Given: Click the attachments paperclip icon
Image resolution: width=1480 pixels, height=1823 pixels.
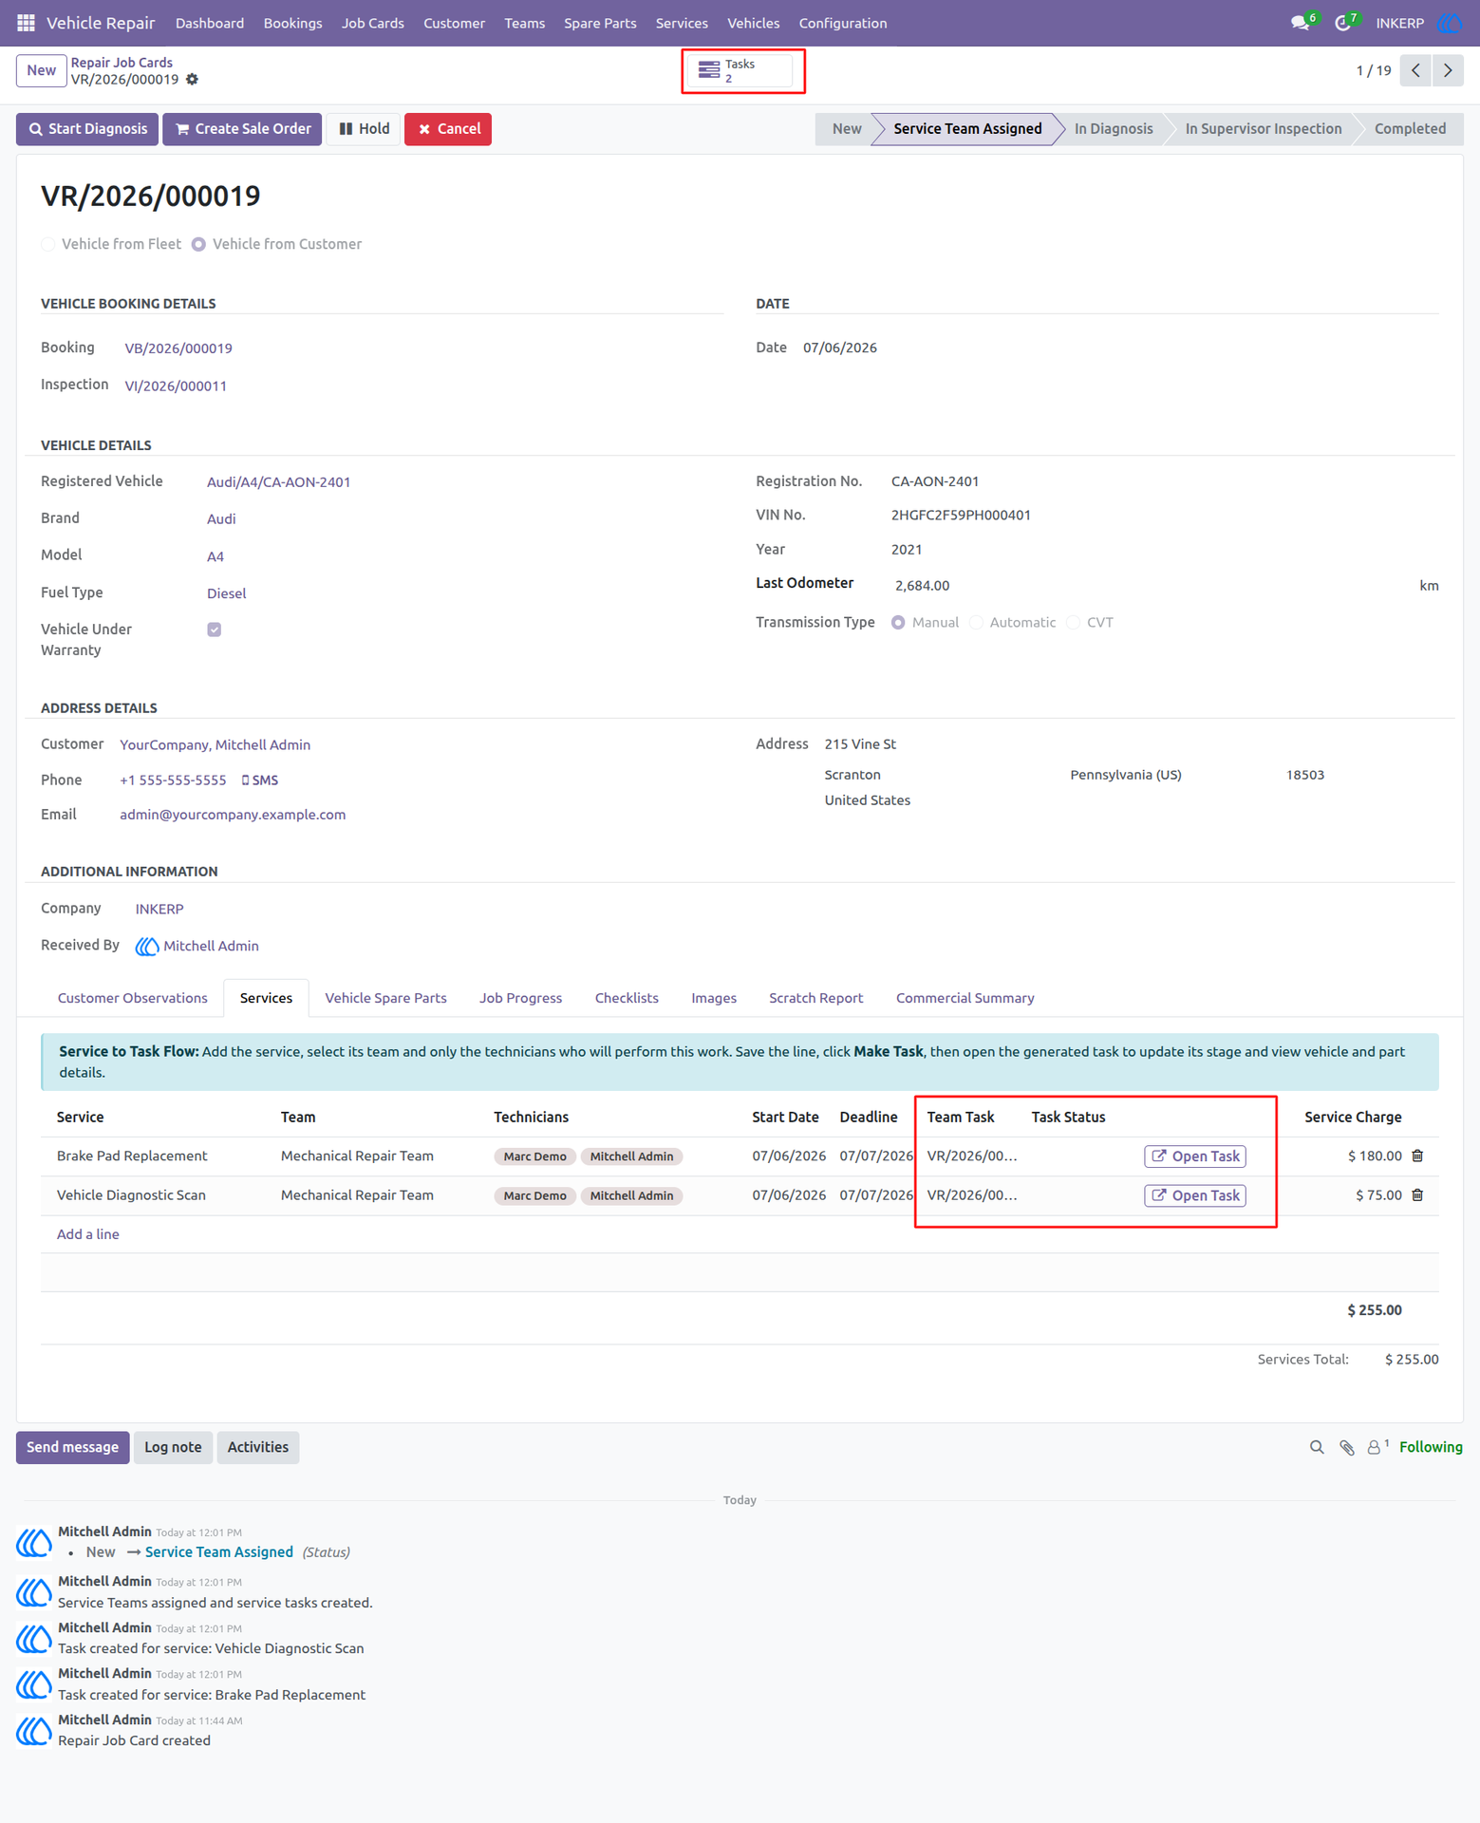Looking at the screenshot, I should [x=1347, y=1447].
